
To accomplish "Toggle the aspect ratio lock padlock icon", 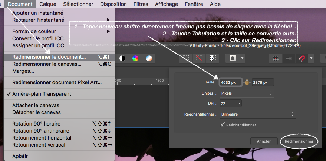I will pyautogui.click(x=247, y=82).
